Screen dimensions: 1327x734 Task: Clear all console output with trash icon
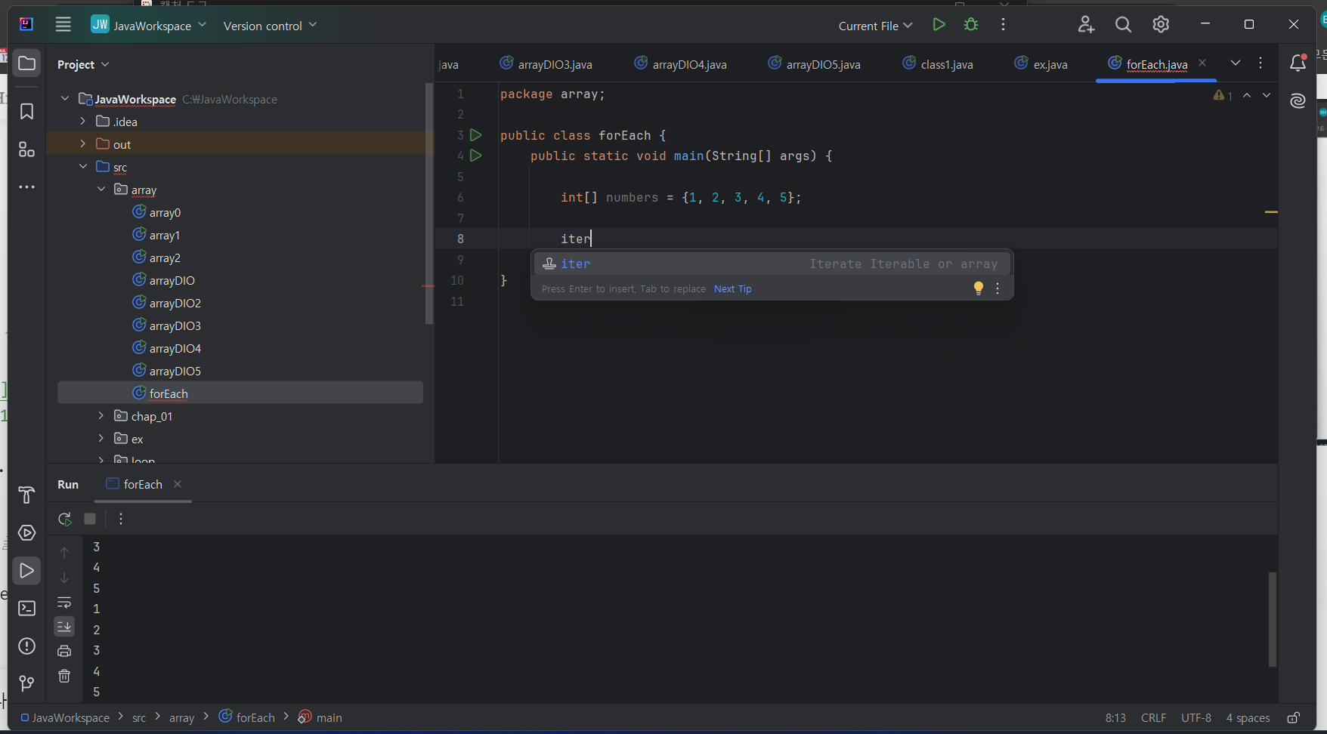64,676
